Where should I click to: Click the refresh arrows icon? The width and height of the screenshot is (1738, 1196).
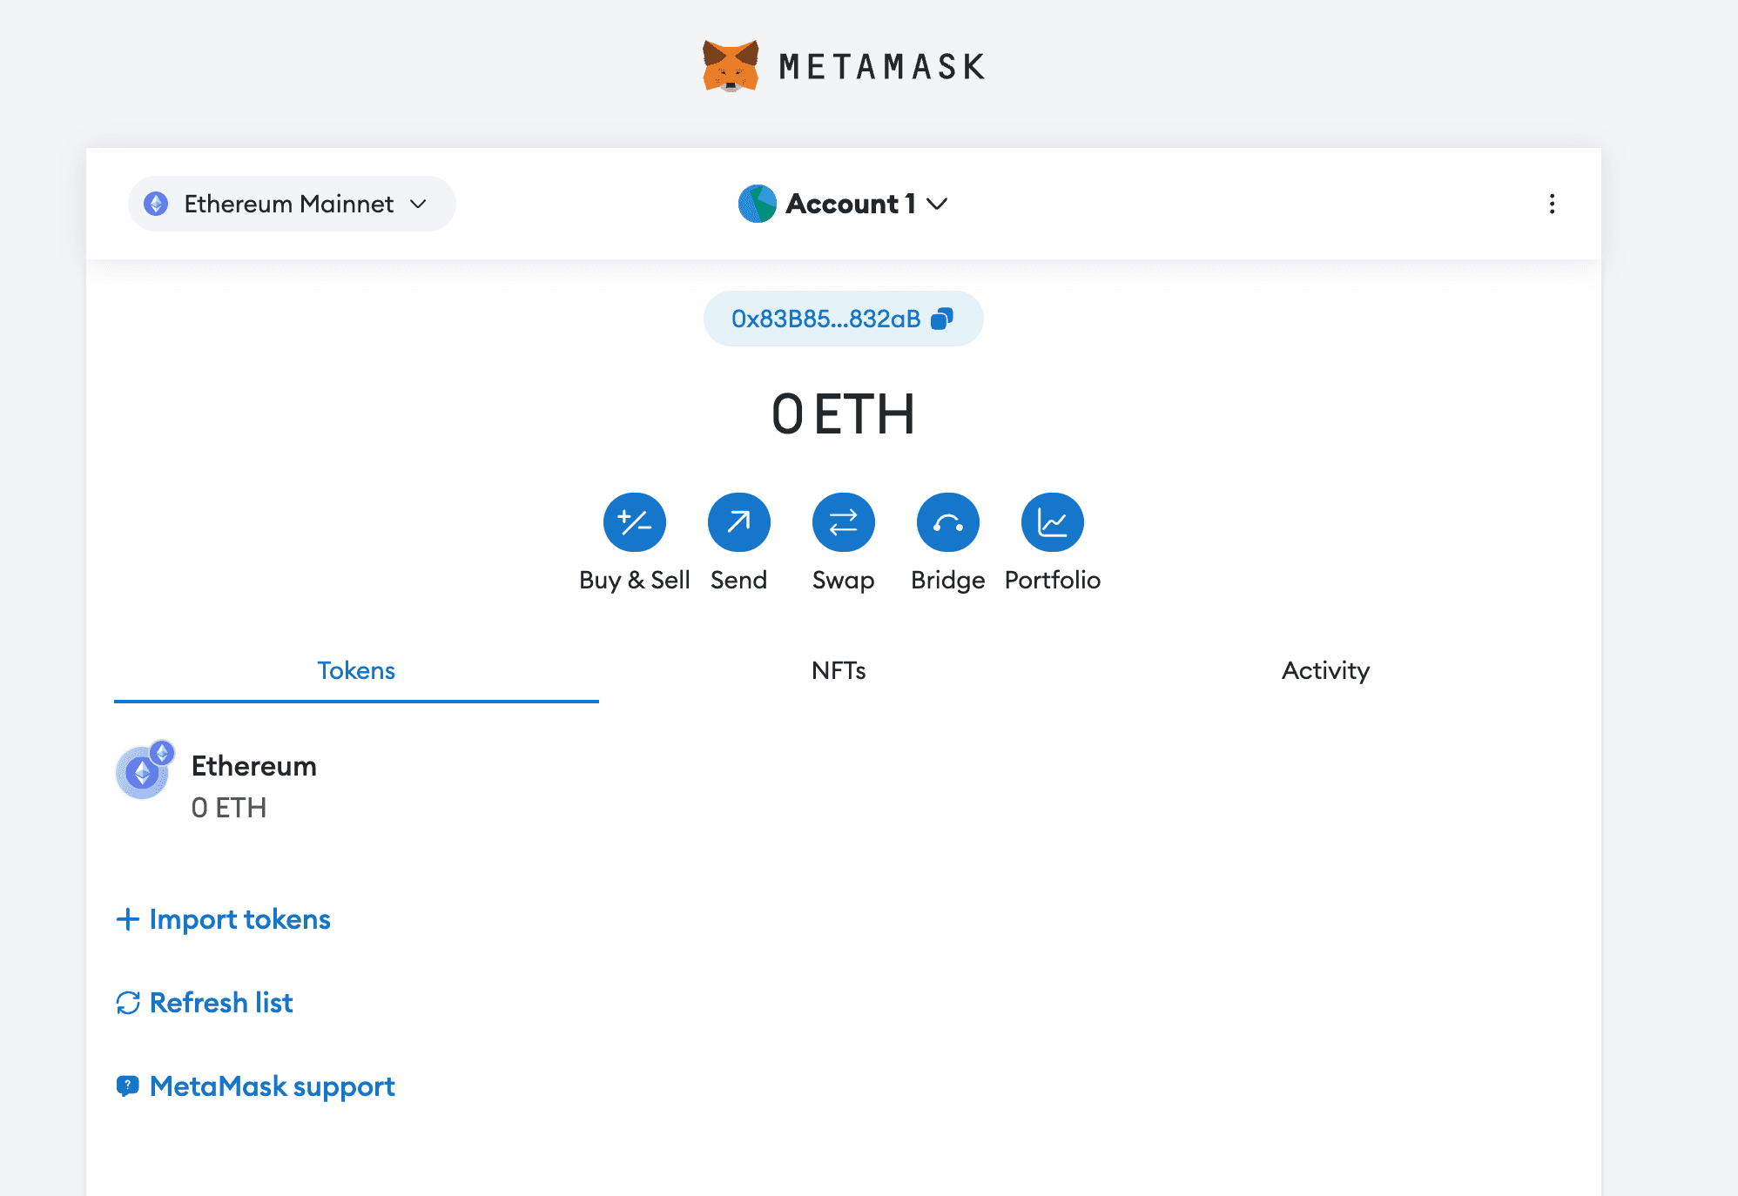click(x=128, y=1003)
